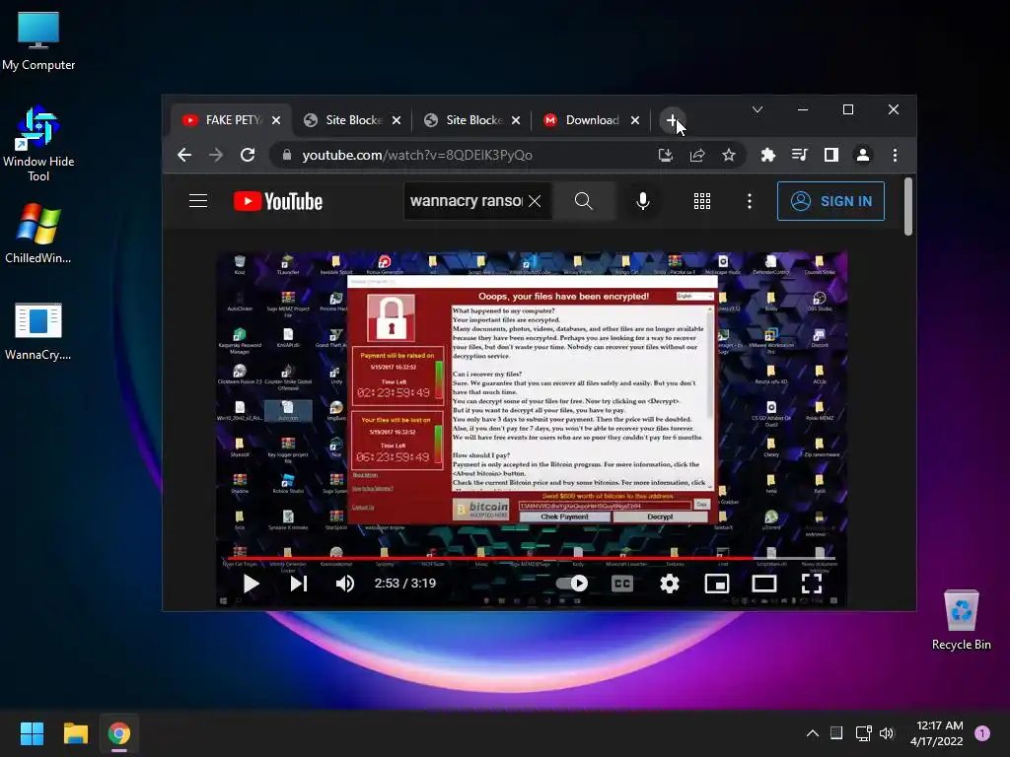Click the youtube.com address bar URL
The image size is (1010, 757).
[417, 155]
